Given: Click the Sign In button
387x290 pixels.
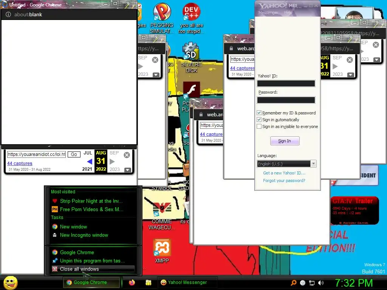Looking at the screenshot, I should tap(285, 141).
